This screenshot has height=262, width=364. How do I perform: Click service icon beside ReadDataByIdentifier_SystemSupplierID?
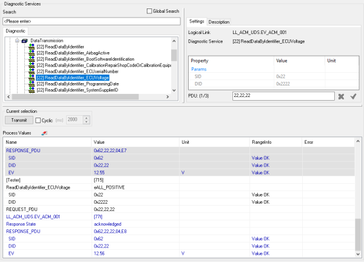[32, 90]
